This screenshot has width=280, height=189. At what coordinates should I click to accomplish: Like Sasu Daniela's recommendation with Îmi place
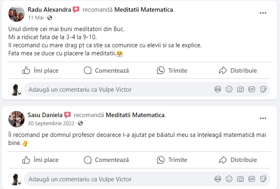[40, 160]
